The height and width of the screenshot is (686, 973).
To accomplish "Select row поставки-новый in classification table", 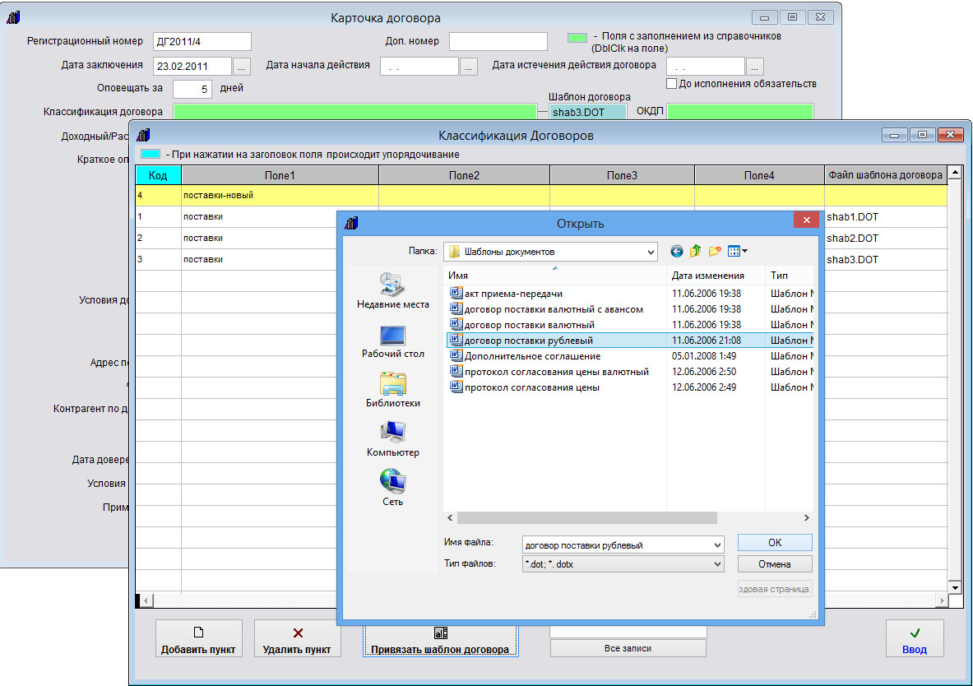I will (541, 196).
